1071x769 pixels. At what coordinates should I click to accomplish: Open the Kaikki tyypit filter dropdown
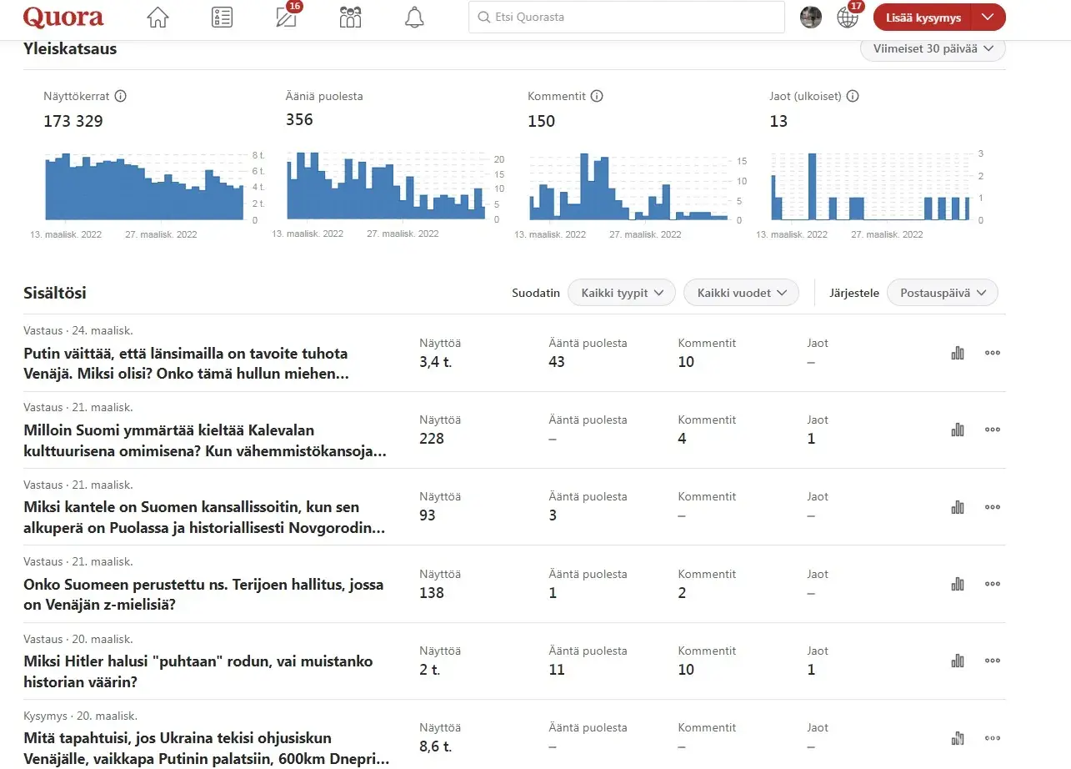(x=621, y=293)
